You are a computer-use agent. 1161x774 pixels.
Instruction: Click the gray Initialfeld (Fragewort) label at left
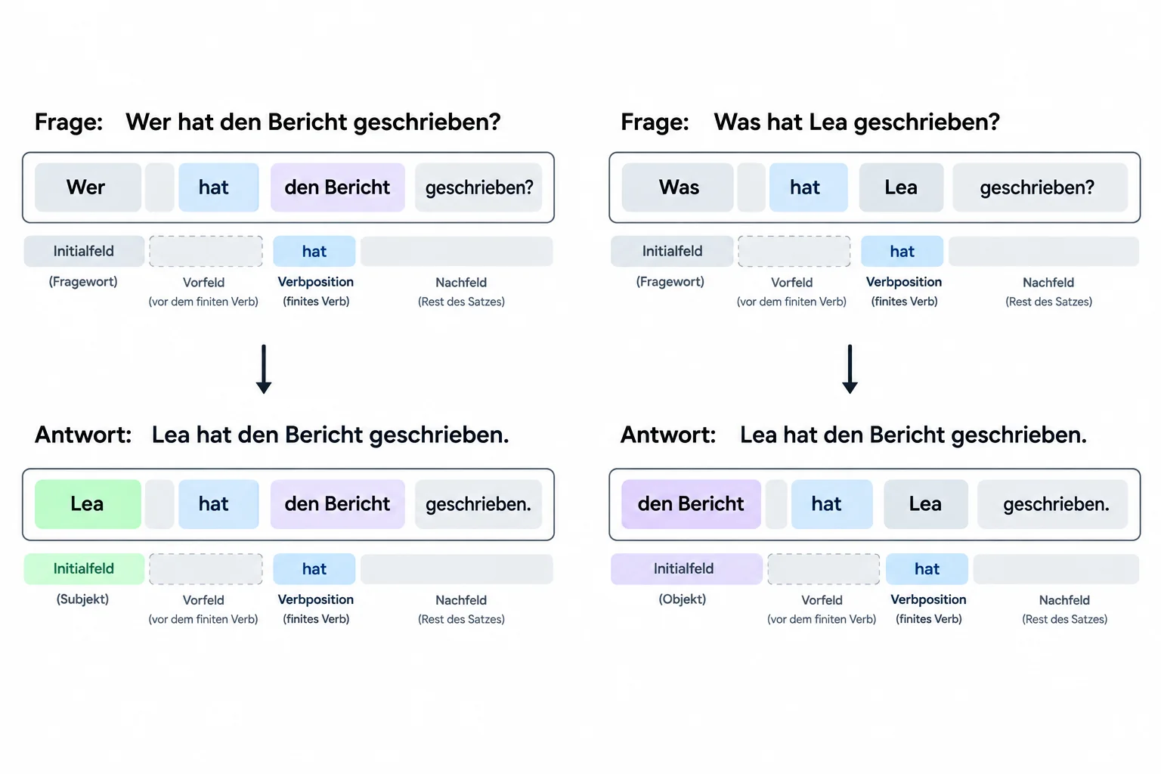click(84, 251)
